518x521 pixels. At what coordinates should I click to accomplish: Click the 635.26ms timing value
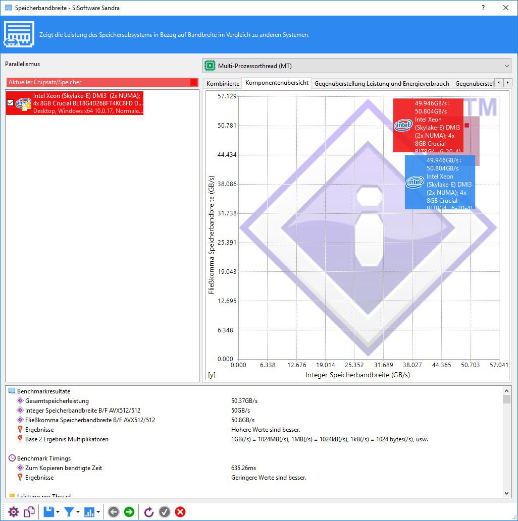click(x=243, y=468)
